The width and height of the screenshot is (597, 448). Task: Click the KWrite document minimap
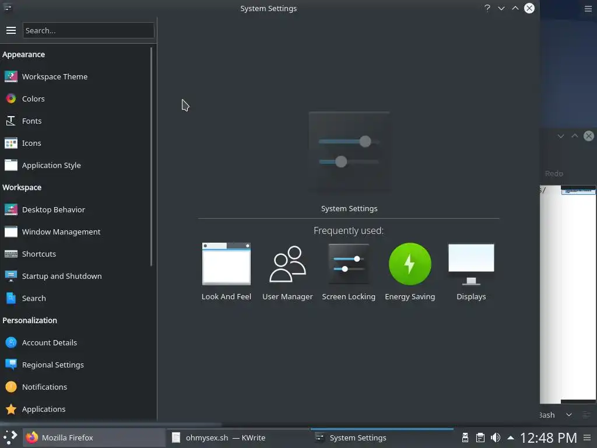pos(578,293)
